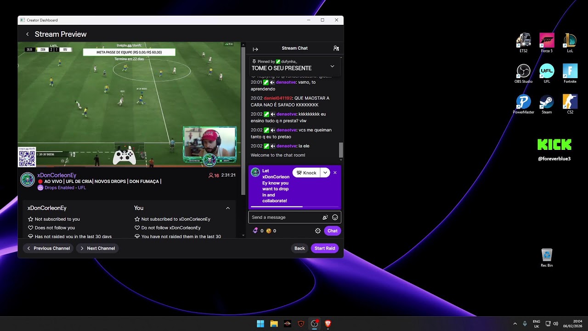Click the microphone tray icon
This screenshot has height=331, width=588.
525,324
